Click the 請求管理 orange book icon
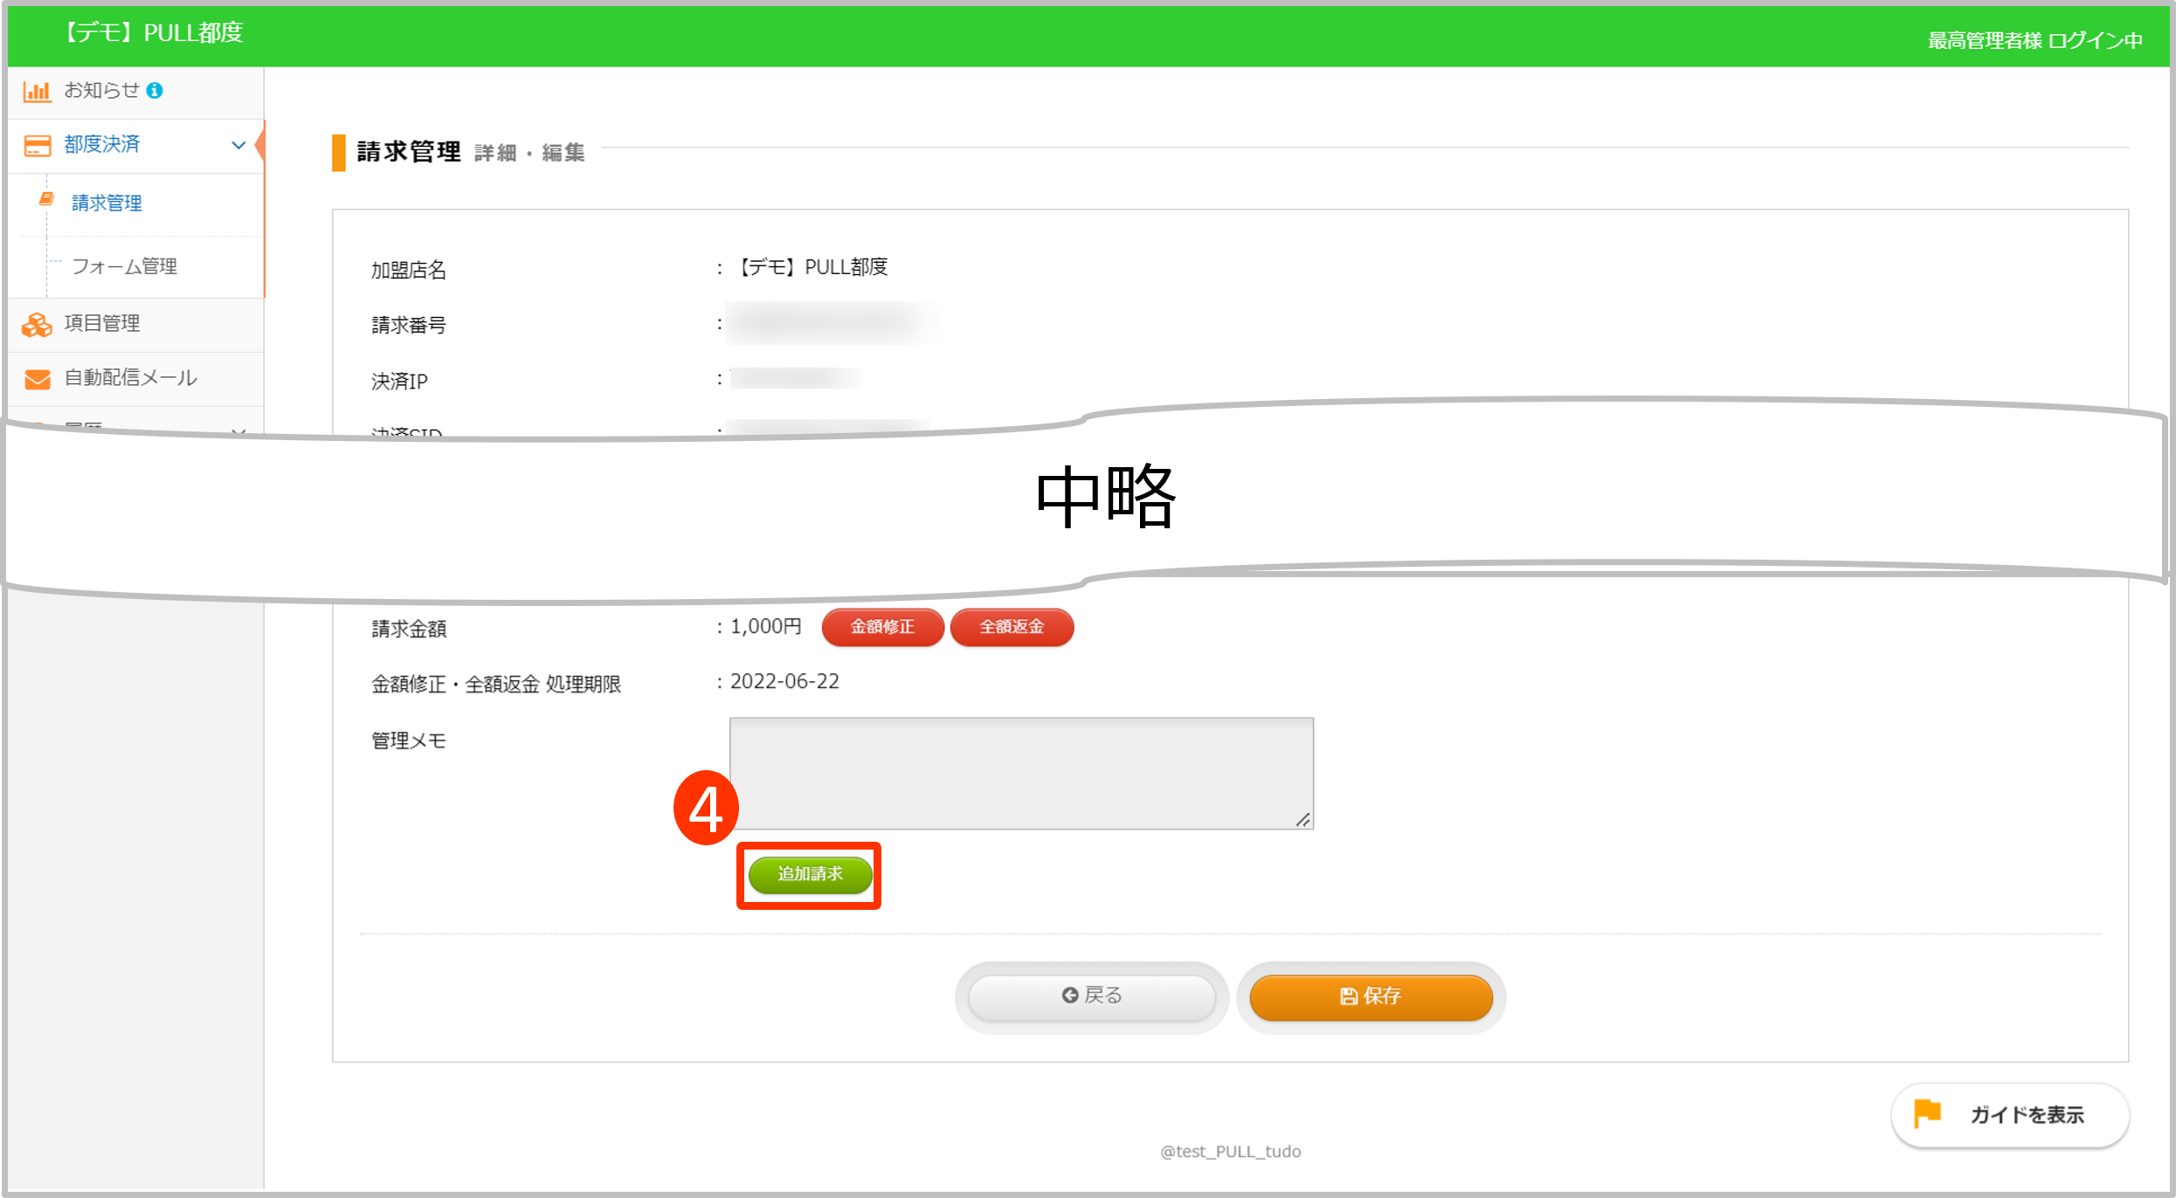Viewport: 2176px width, 1198px height. click(47, 200)
